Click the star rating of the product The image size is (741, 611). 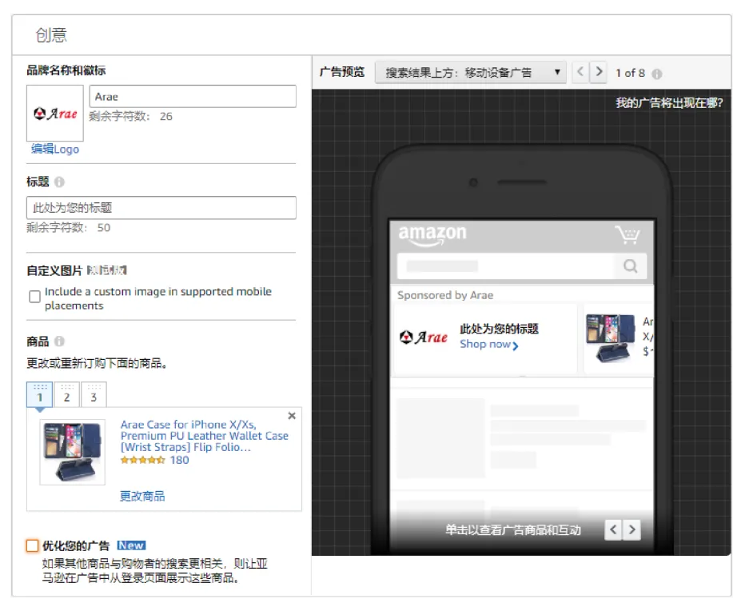(143, 460)
